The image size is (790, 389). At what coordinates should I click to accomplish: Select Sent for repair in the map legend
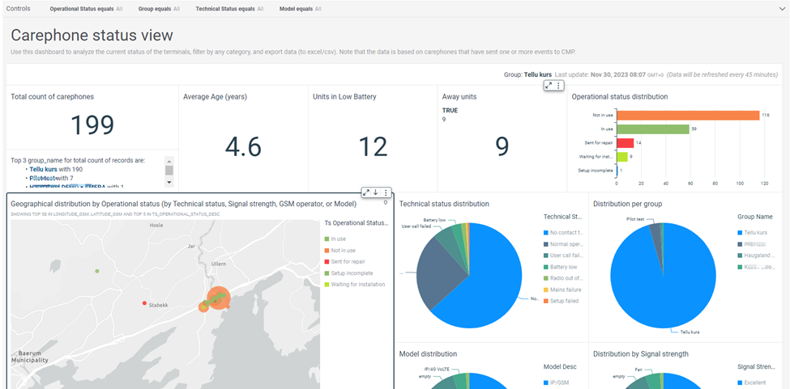[344, 262]
